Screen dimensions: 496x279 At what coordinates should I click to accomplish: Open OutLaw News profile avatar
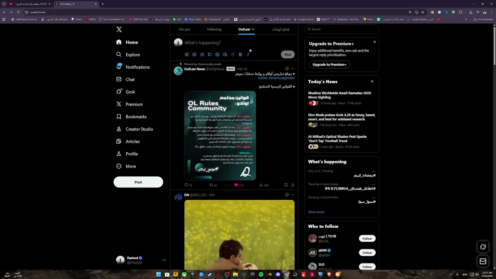tap(178, 71)
